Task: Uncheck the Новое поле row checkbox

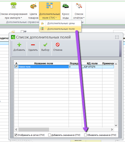Action: pyautogui.click(x=16, y=67)
